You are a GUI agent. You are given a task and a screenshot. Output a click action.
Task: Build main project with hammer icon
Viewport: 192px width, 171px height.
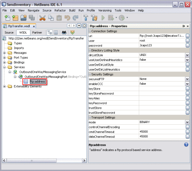point(86,18)
